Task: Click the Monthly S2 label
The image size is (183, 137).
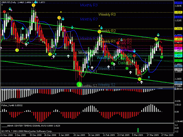Action: click(x=89, y=86)
